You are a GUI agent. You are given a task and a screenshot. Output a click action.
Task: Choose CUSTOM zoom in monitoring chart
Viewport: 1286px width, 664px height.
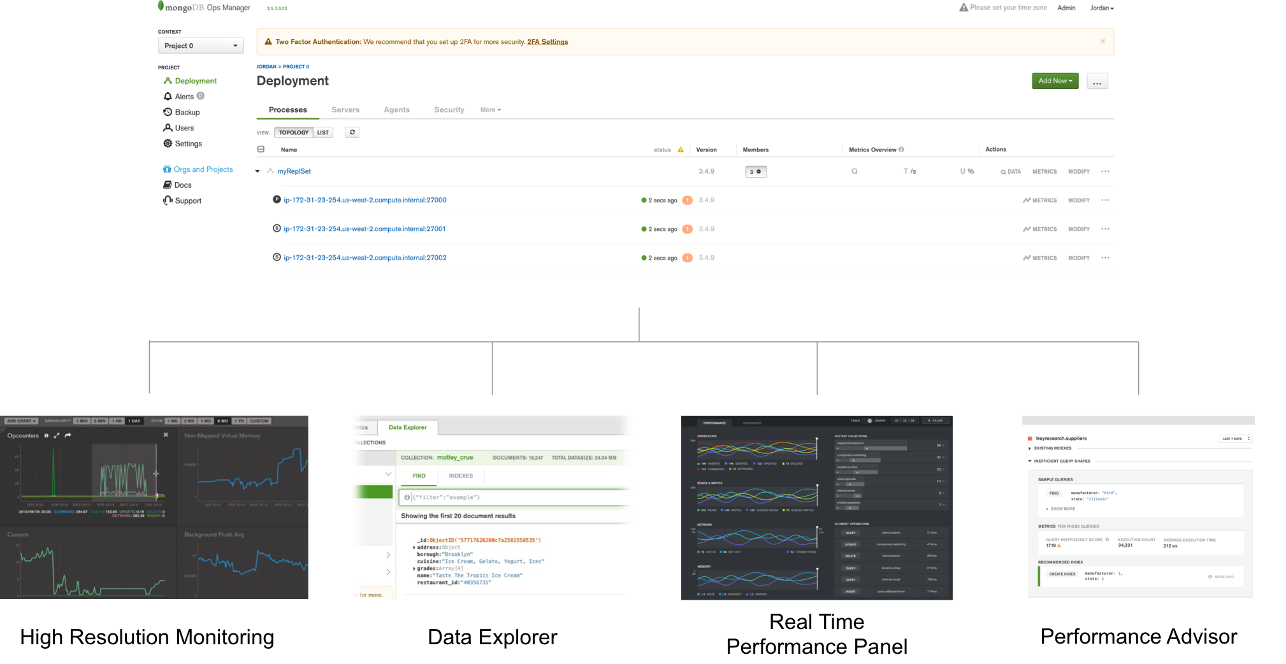(x=259, y=421)
